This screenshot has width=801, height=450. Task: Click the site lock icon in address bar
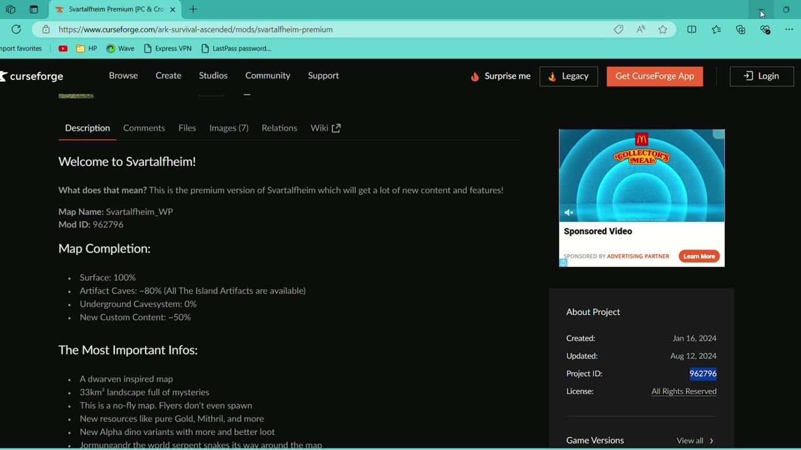pos(46,29)
